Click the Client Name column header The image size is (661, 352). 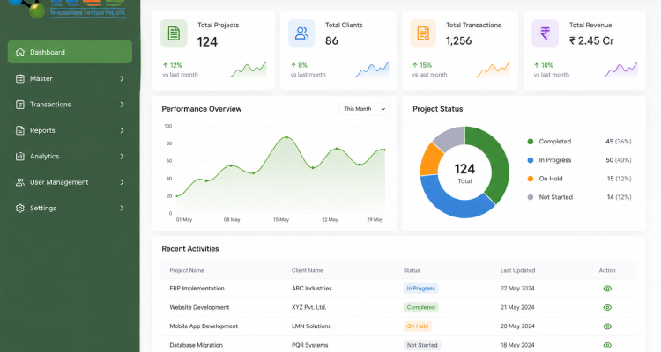(x=308, y=270)
